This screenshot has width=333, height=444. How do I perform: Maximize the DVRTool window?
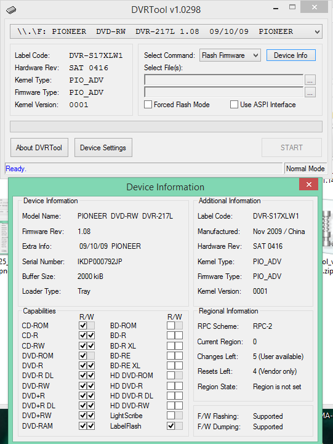(x=292, y=7)
